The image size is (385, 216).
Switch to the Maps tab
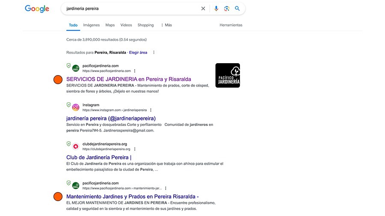(110, 25)
